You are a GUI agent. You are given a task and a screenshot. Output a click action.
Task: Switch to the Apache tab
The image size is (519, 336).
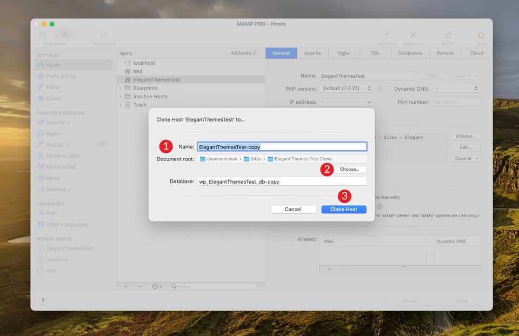312,53
